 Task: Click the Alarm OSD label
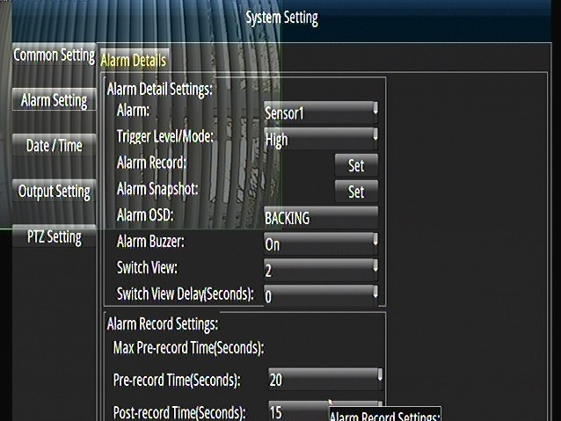tap(145, 215)
